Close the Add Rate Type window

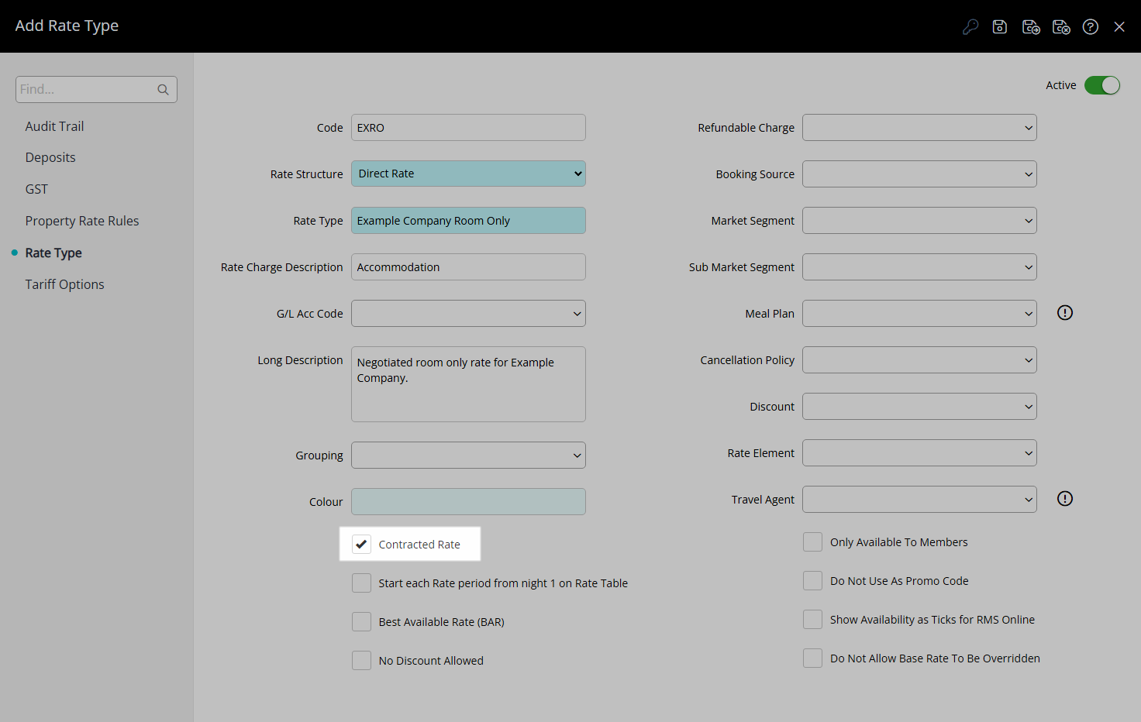click(1119, 27)
